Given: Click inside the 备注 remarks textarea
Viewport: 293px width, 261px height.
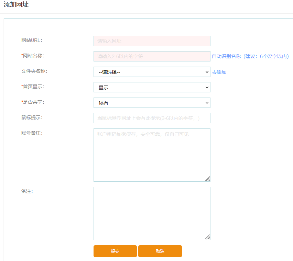Looking at the screenshot, I should (x=152, y=213).
